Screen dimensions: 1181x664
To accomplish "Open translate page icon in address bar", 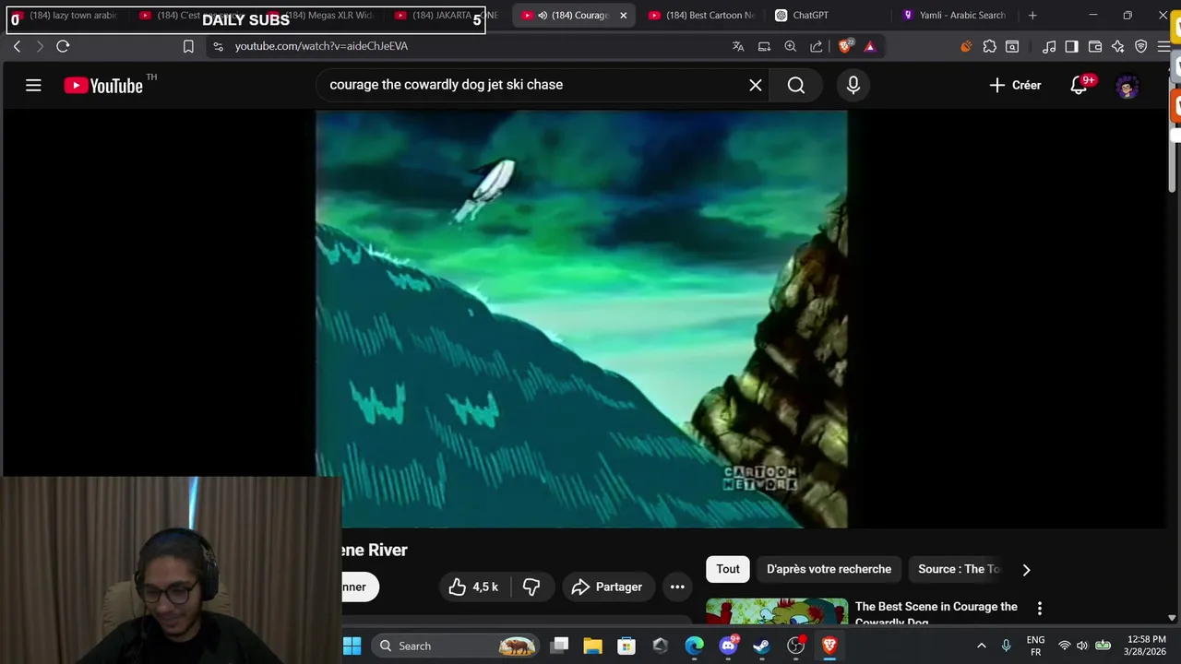I will (738, 46).
